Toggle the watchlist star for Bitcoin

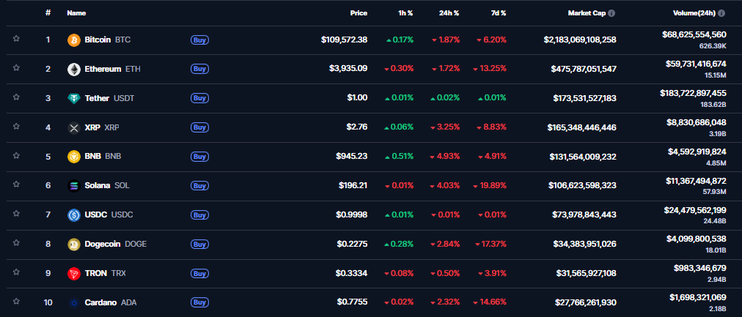[x=16, y=39]
